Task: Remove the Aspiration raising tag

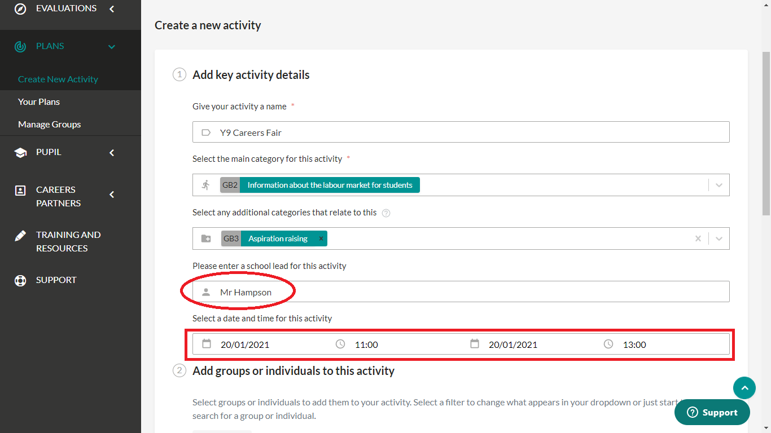Action: coord(321,238)
